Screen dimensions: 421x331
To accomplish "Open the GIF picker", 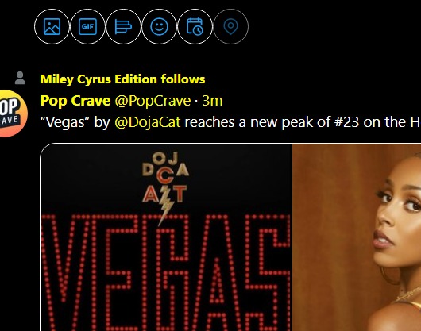I will 87,26.
